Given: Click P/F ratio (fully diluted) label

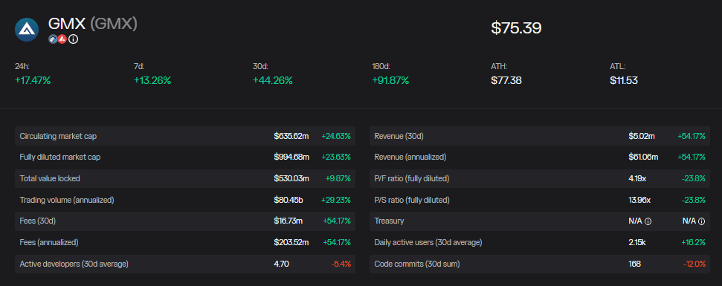Looking at the screenshot, I should tap(412, 178).
